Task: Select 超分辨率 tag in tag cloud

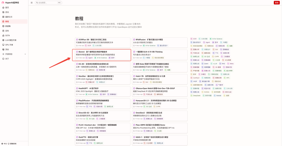Action: click(228, 71)
